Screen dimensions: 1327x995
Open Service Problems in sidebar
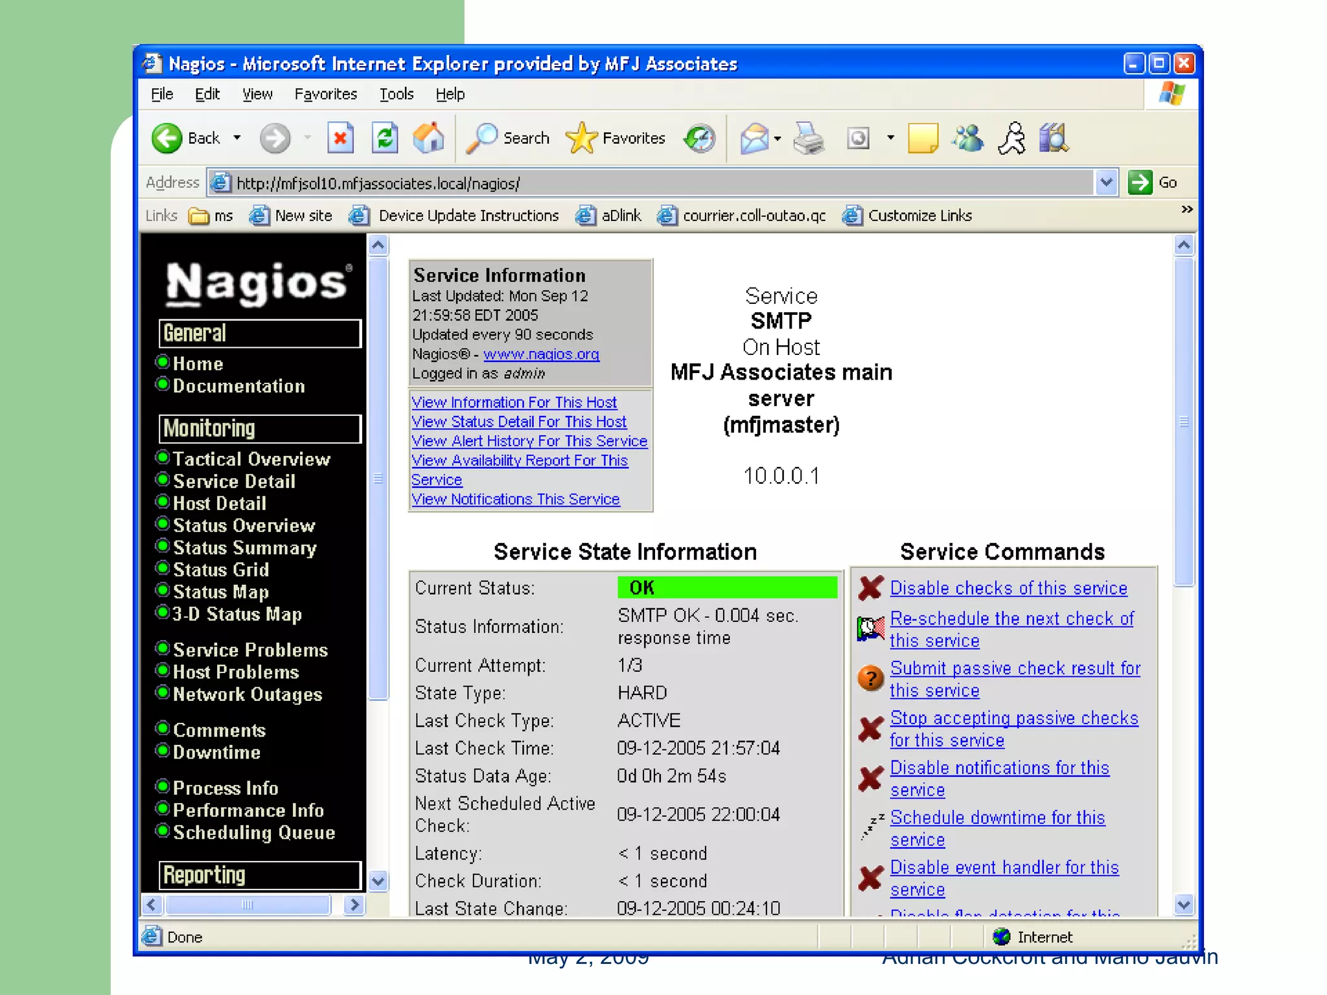(250, 650)
